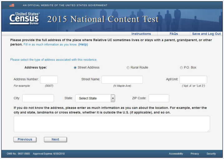Open the Accessibility footer link
This screenshot has width=224, height=159.
(176, 154)
